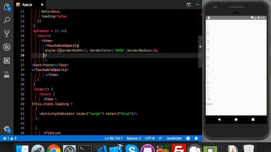Viewport: 271px width, 152px height.
Task: Open the VLC cone icon in the Dock
Action: [233, 149]
